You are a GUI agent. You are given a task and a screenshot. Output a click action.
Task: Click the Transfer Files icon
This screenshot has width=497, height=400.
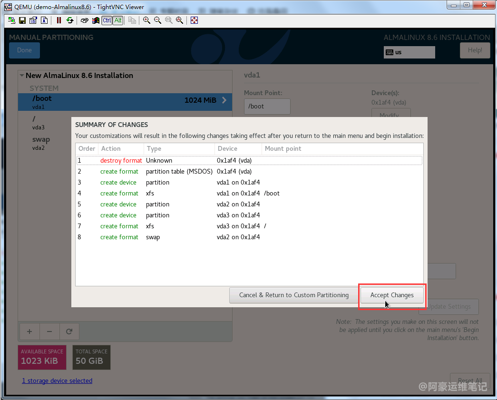click(132, 20)
